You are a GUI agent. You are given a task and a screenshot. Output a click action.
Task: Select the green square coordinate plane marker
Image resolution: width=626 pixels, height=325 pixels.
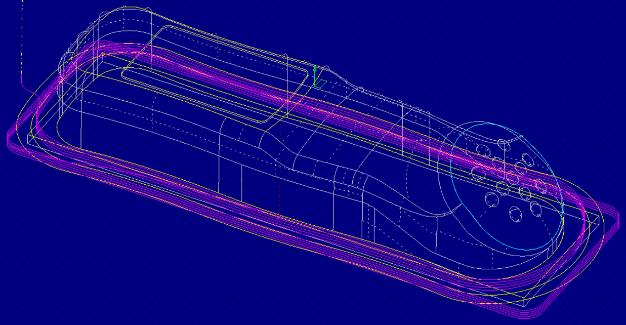tap(320, 84)
